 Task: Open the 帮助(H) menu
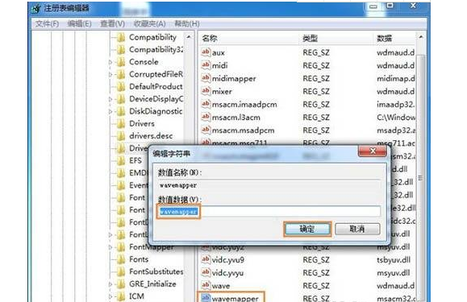(x=187, y=23)
